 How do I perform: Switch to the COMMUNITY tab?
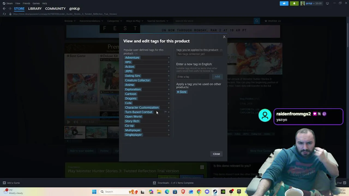click(x=55, y=9)
